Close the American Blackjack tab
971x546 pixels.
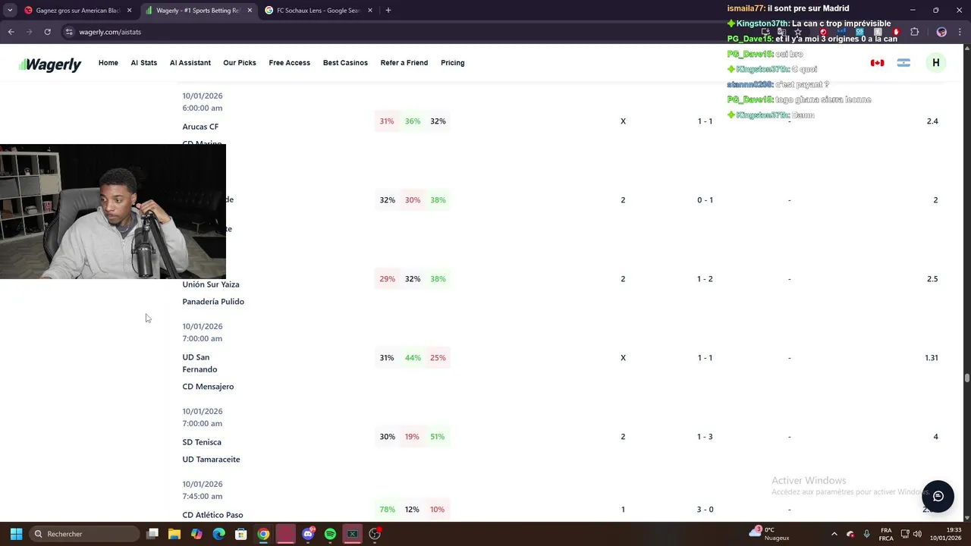(x=129, y=11)
